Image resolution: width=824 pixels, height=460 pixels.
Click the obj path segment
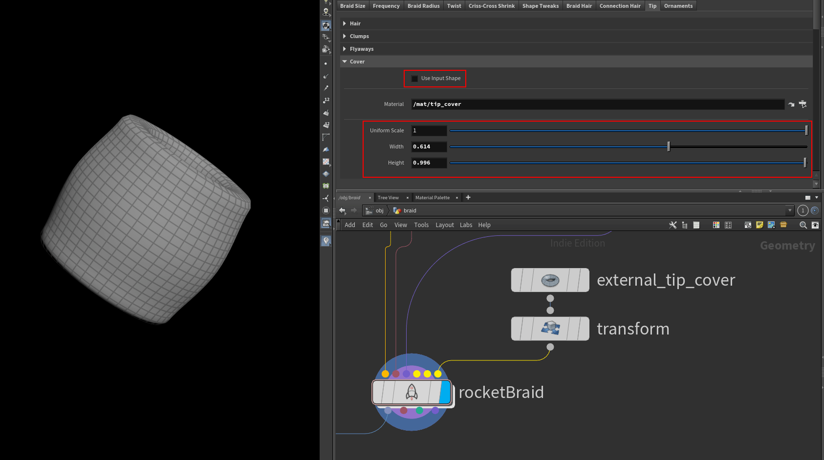(x=375, y=210)
